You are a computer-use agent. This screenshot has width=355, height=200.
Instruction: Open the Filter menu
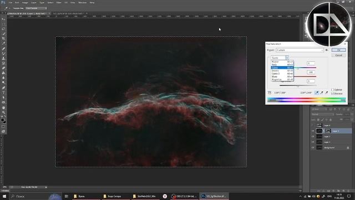(x=59, y=2)
